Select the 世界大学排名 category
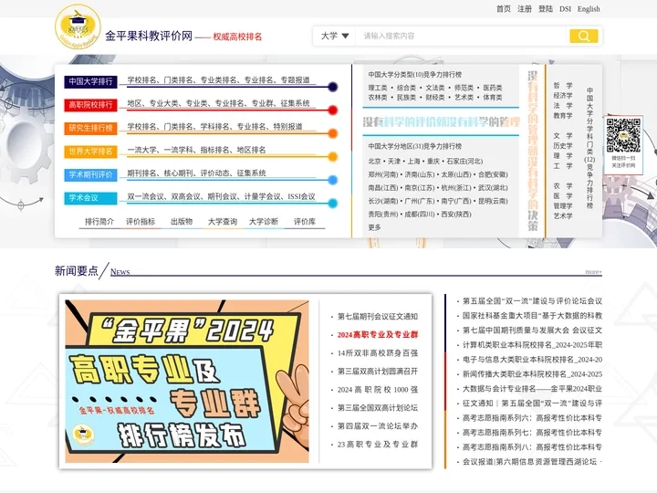Viewport: 657px width, 493px height. [90, 152]
